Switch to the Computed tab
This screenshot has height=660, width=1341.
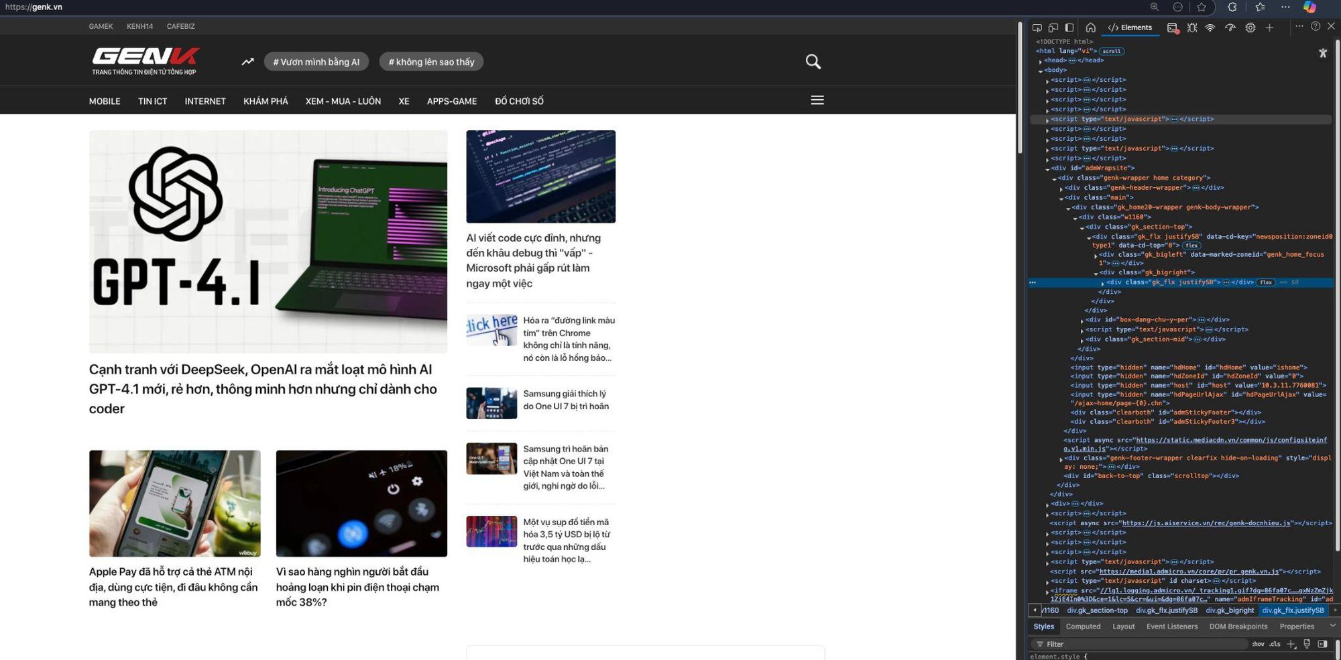(1083, 626)
